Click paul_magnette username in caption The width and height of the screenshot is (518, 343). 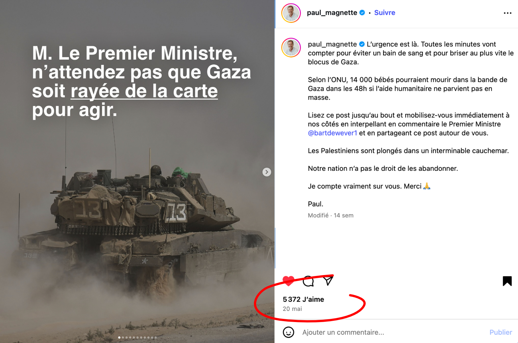pyautogui.click(x=332, y=44)
